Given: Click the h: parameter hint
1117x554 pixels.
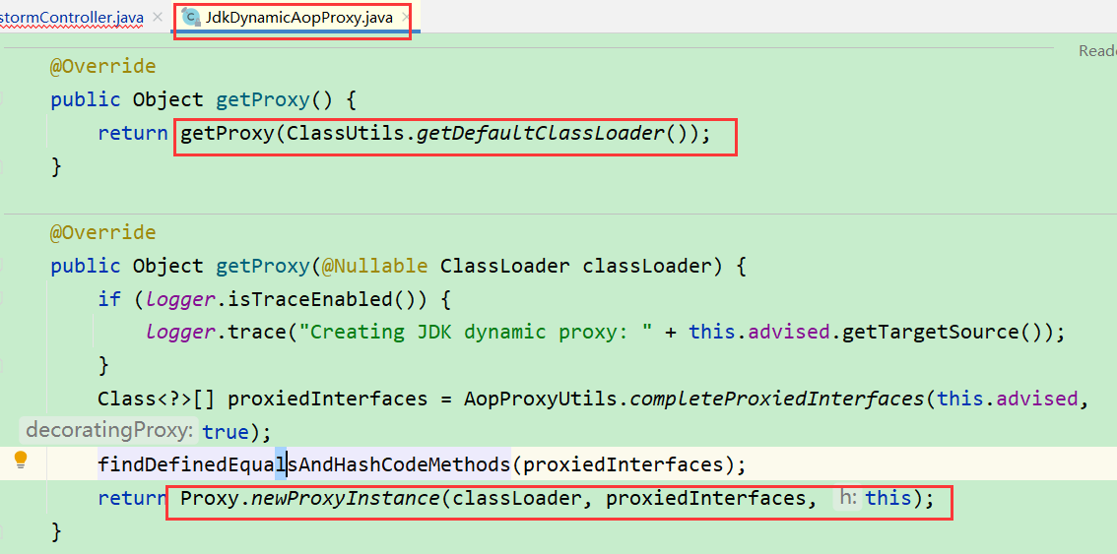Looking at the screenshot, I should click(848, 498).
